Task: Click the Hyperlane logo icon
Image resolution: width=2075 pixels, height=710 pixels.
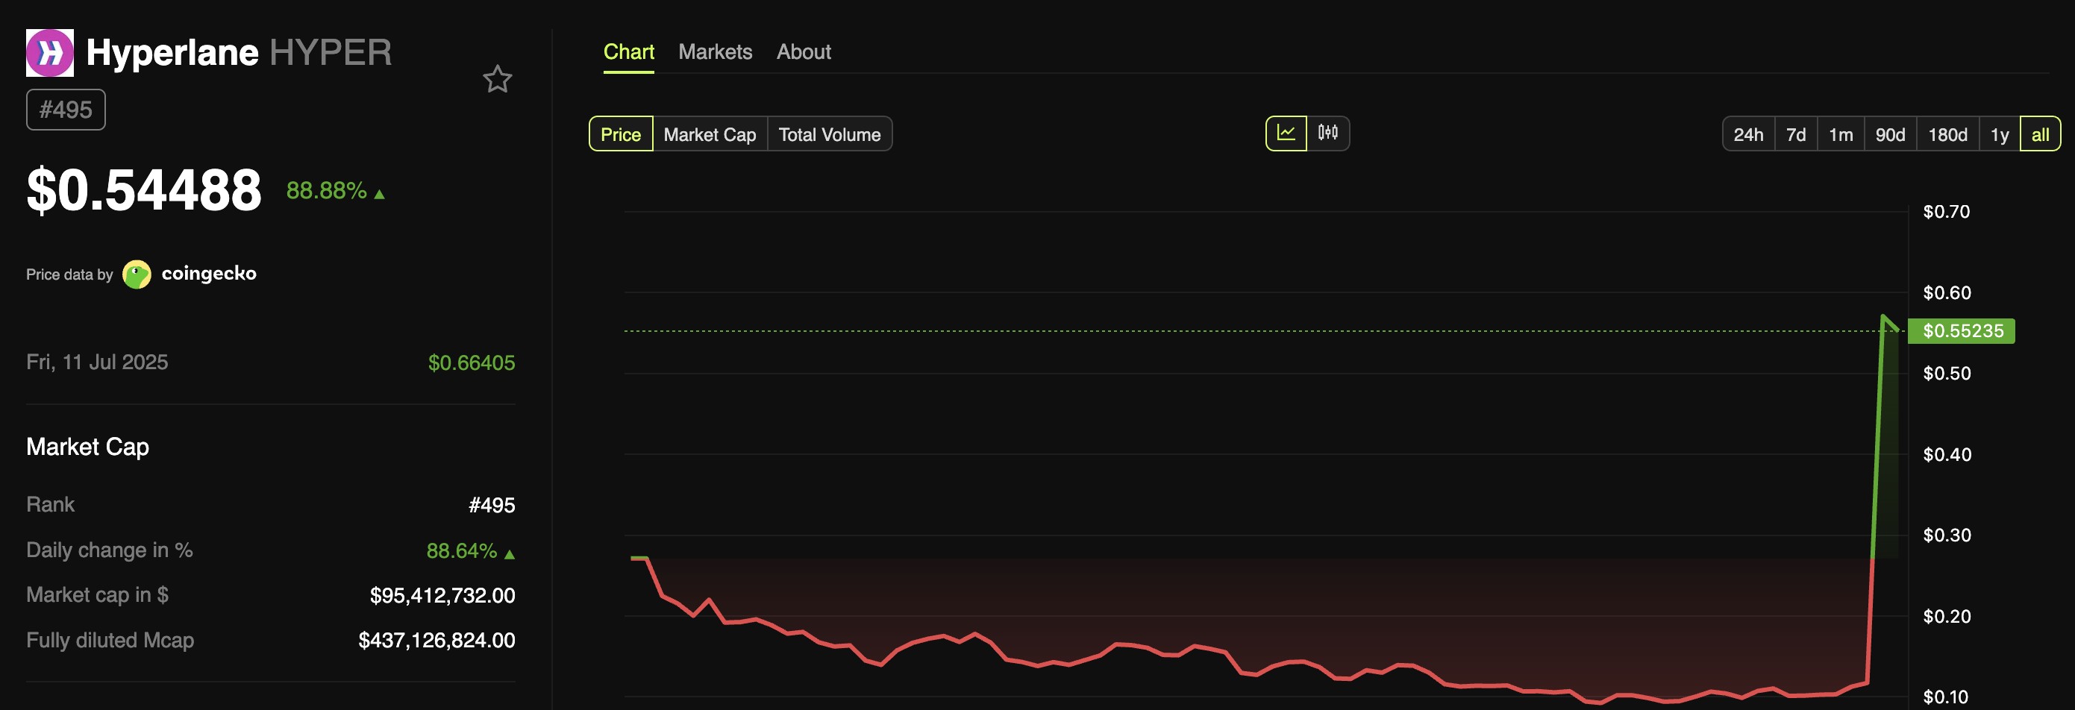Action: point(50,52)
